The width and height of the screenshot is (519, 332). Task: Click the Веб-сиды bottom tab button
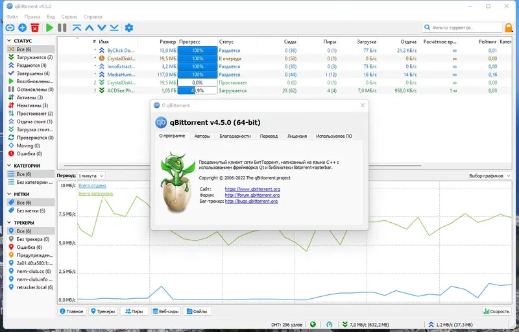tap(165, 311)
